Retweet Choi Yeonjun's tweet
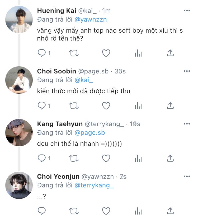198x219 pixels. point(74,211)
